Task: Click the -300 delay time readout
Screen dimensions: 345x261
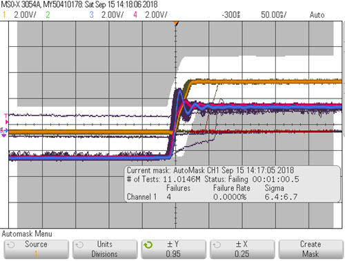Action: (x=231, y=15)
